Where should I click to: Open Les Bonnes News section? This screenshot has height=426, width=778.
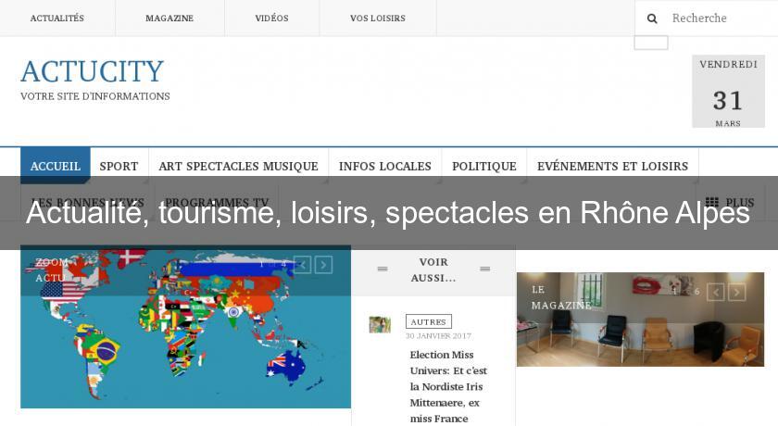click(x=87, y=202)
